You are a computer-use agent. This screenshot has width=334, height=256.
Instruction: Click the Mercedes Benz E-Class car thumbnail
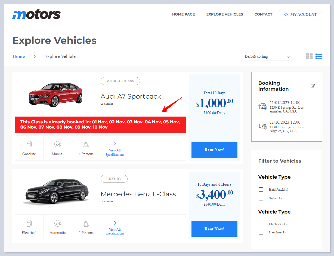pyautogui.click(x=56, y=191)
